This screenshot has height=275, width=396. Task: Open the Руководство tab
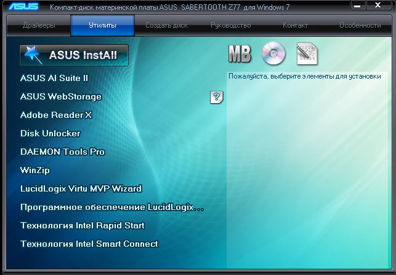(x=230, y=25)
